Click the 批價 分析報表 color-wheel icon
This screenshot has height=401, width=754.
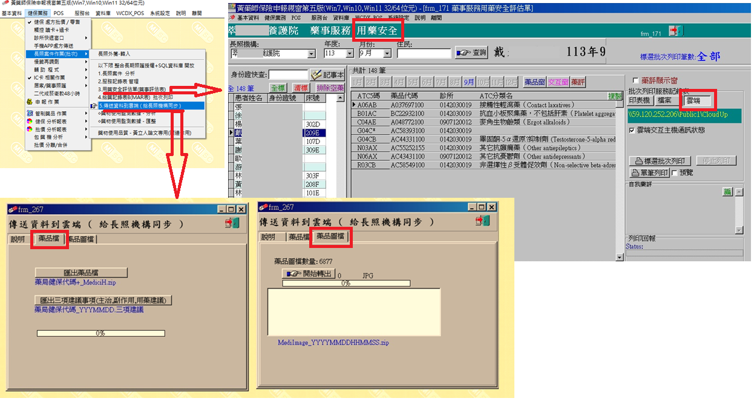[x=30, y=129]
